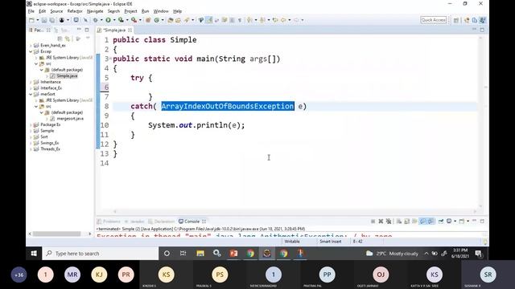
Task: Open the Debug button dropdown arrow
Action: pos(101,20)
